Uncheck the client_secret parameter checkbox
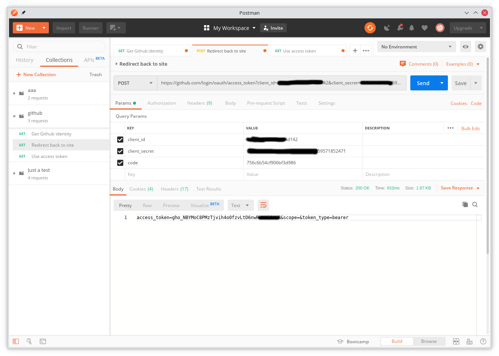 120,151
